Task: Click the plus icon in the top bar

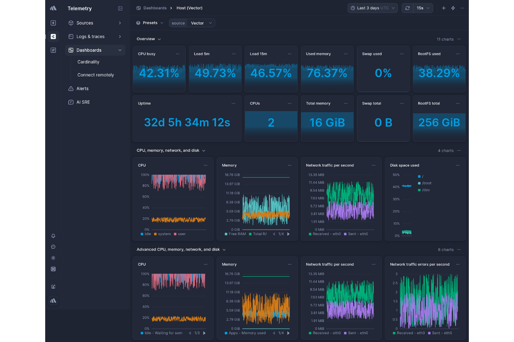Action: pos(443,8)
